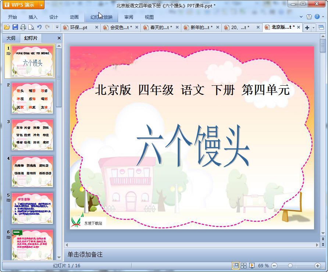This screenshot has height=272, width=328.
Task: Close the 20、...t document tab
Action: point(258,28)
